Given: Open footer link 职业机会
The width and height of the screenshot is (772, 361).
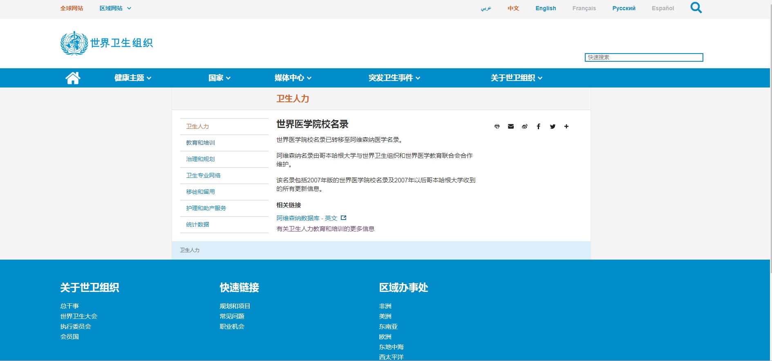Looking at the screenshot, I should (232, 326).
